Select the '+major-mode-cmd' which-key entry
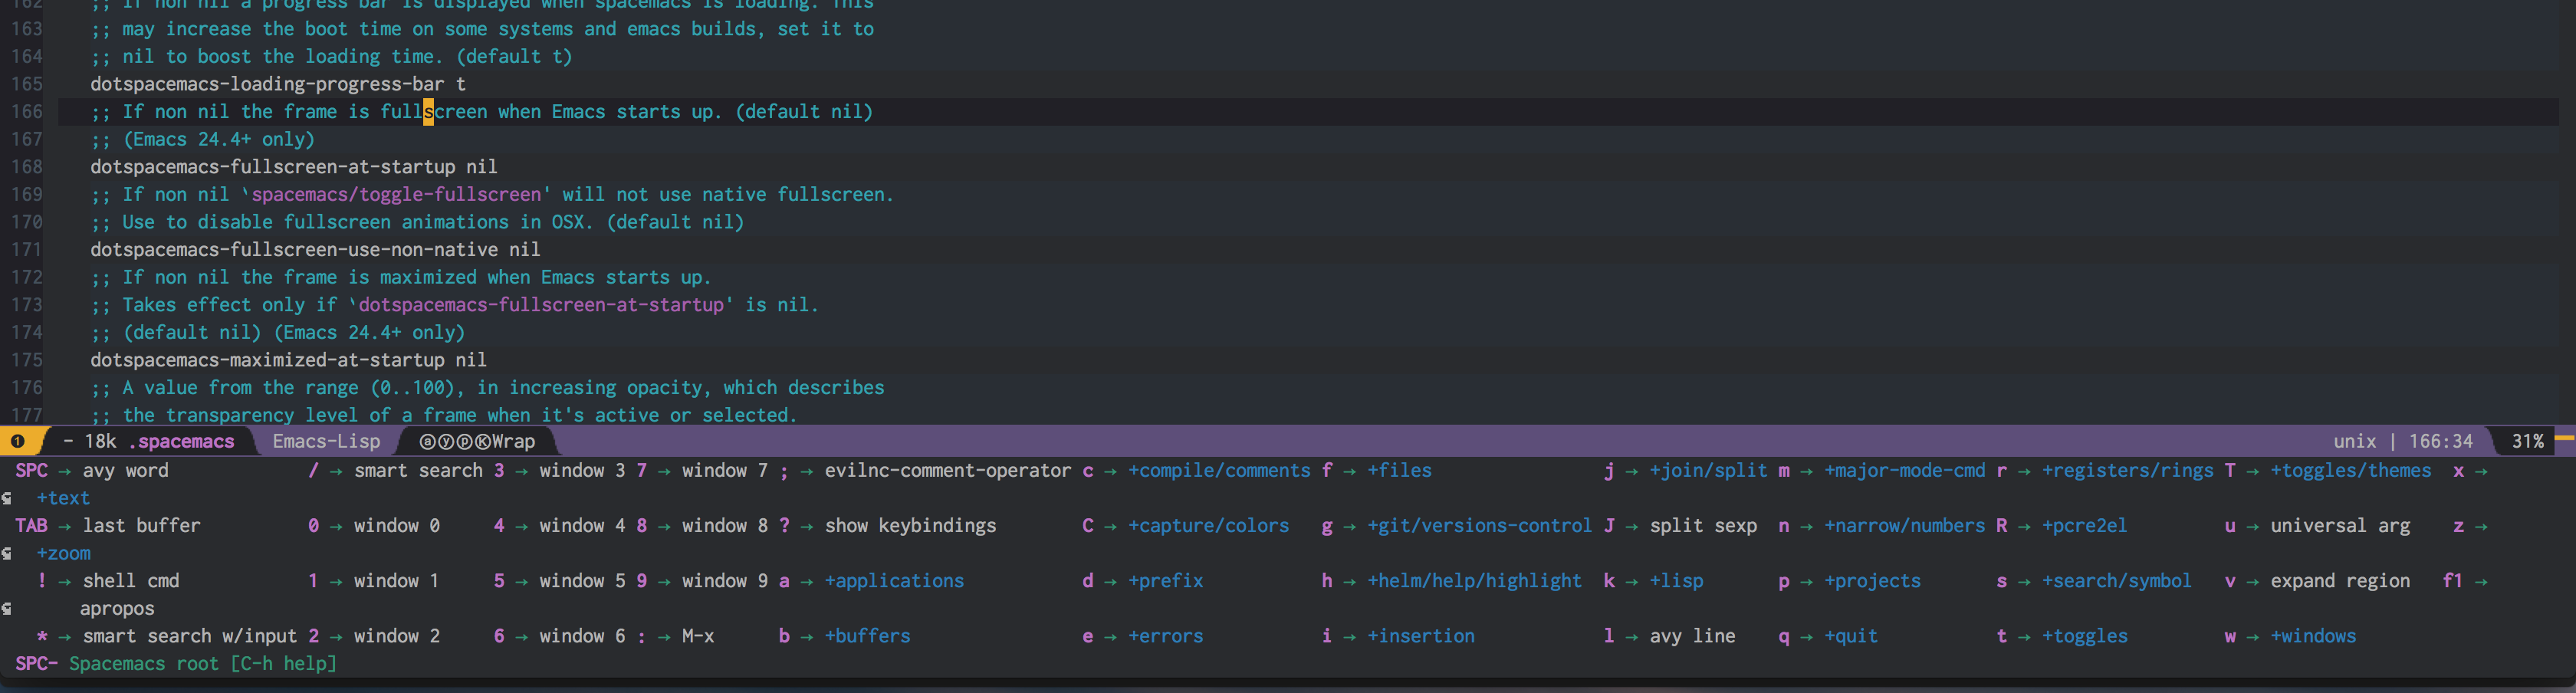The image size is (2576, 693). click(x=1904, y=470)
